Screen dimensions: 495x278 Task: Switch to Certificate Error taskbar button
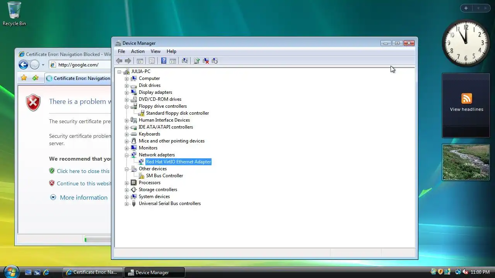pyautogui.click(x=93, y=272)
